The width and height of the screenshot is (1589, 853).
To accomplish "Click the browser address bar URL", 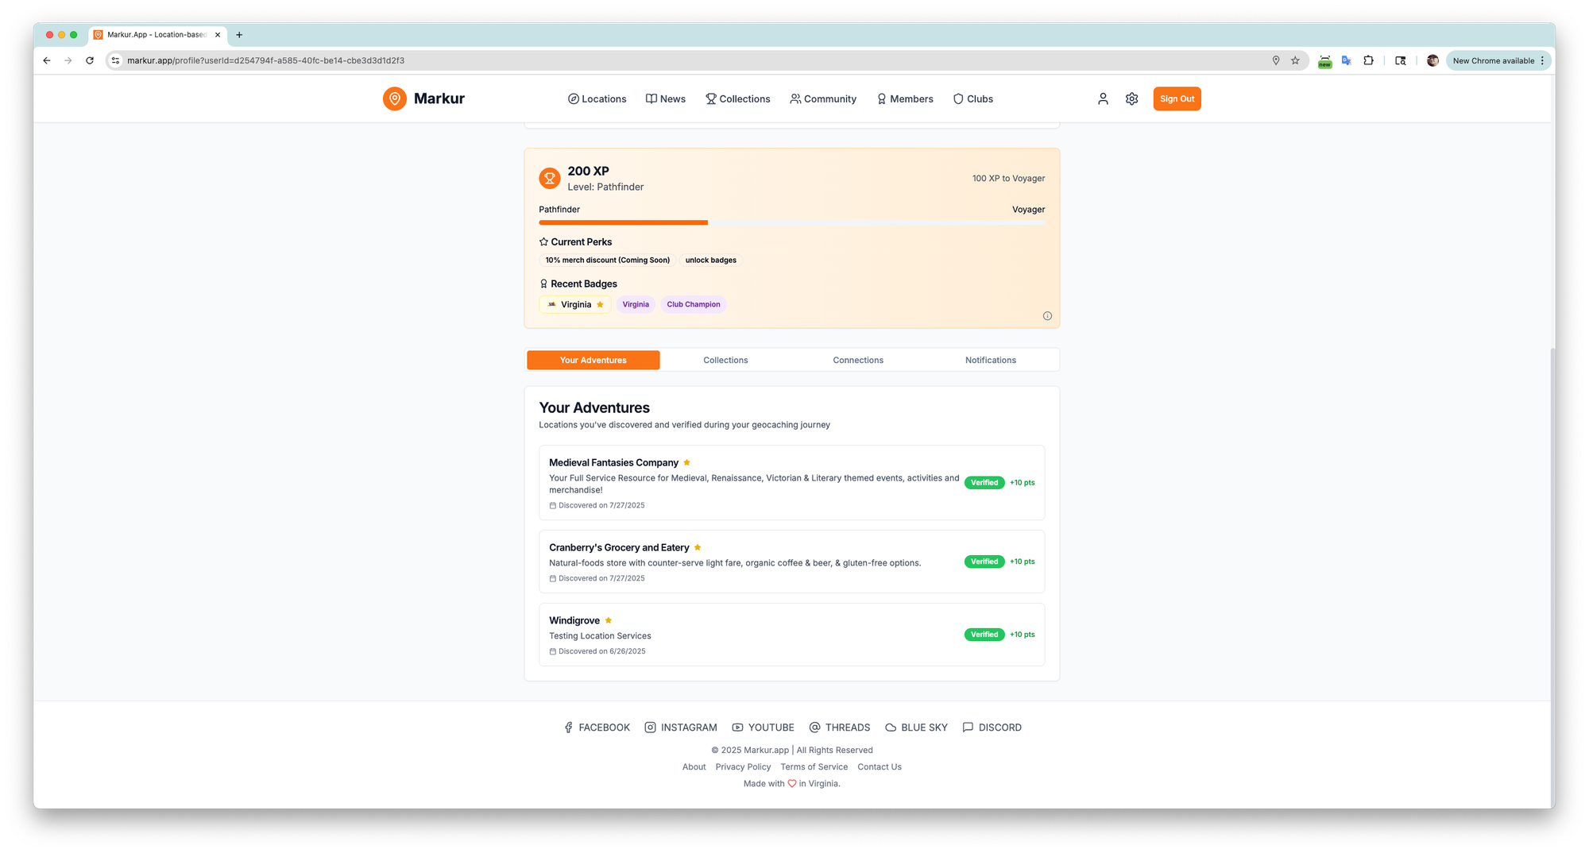I will [266, 60].
